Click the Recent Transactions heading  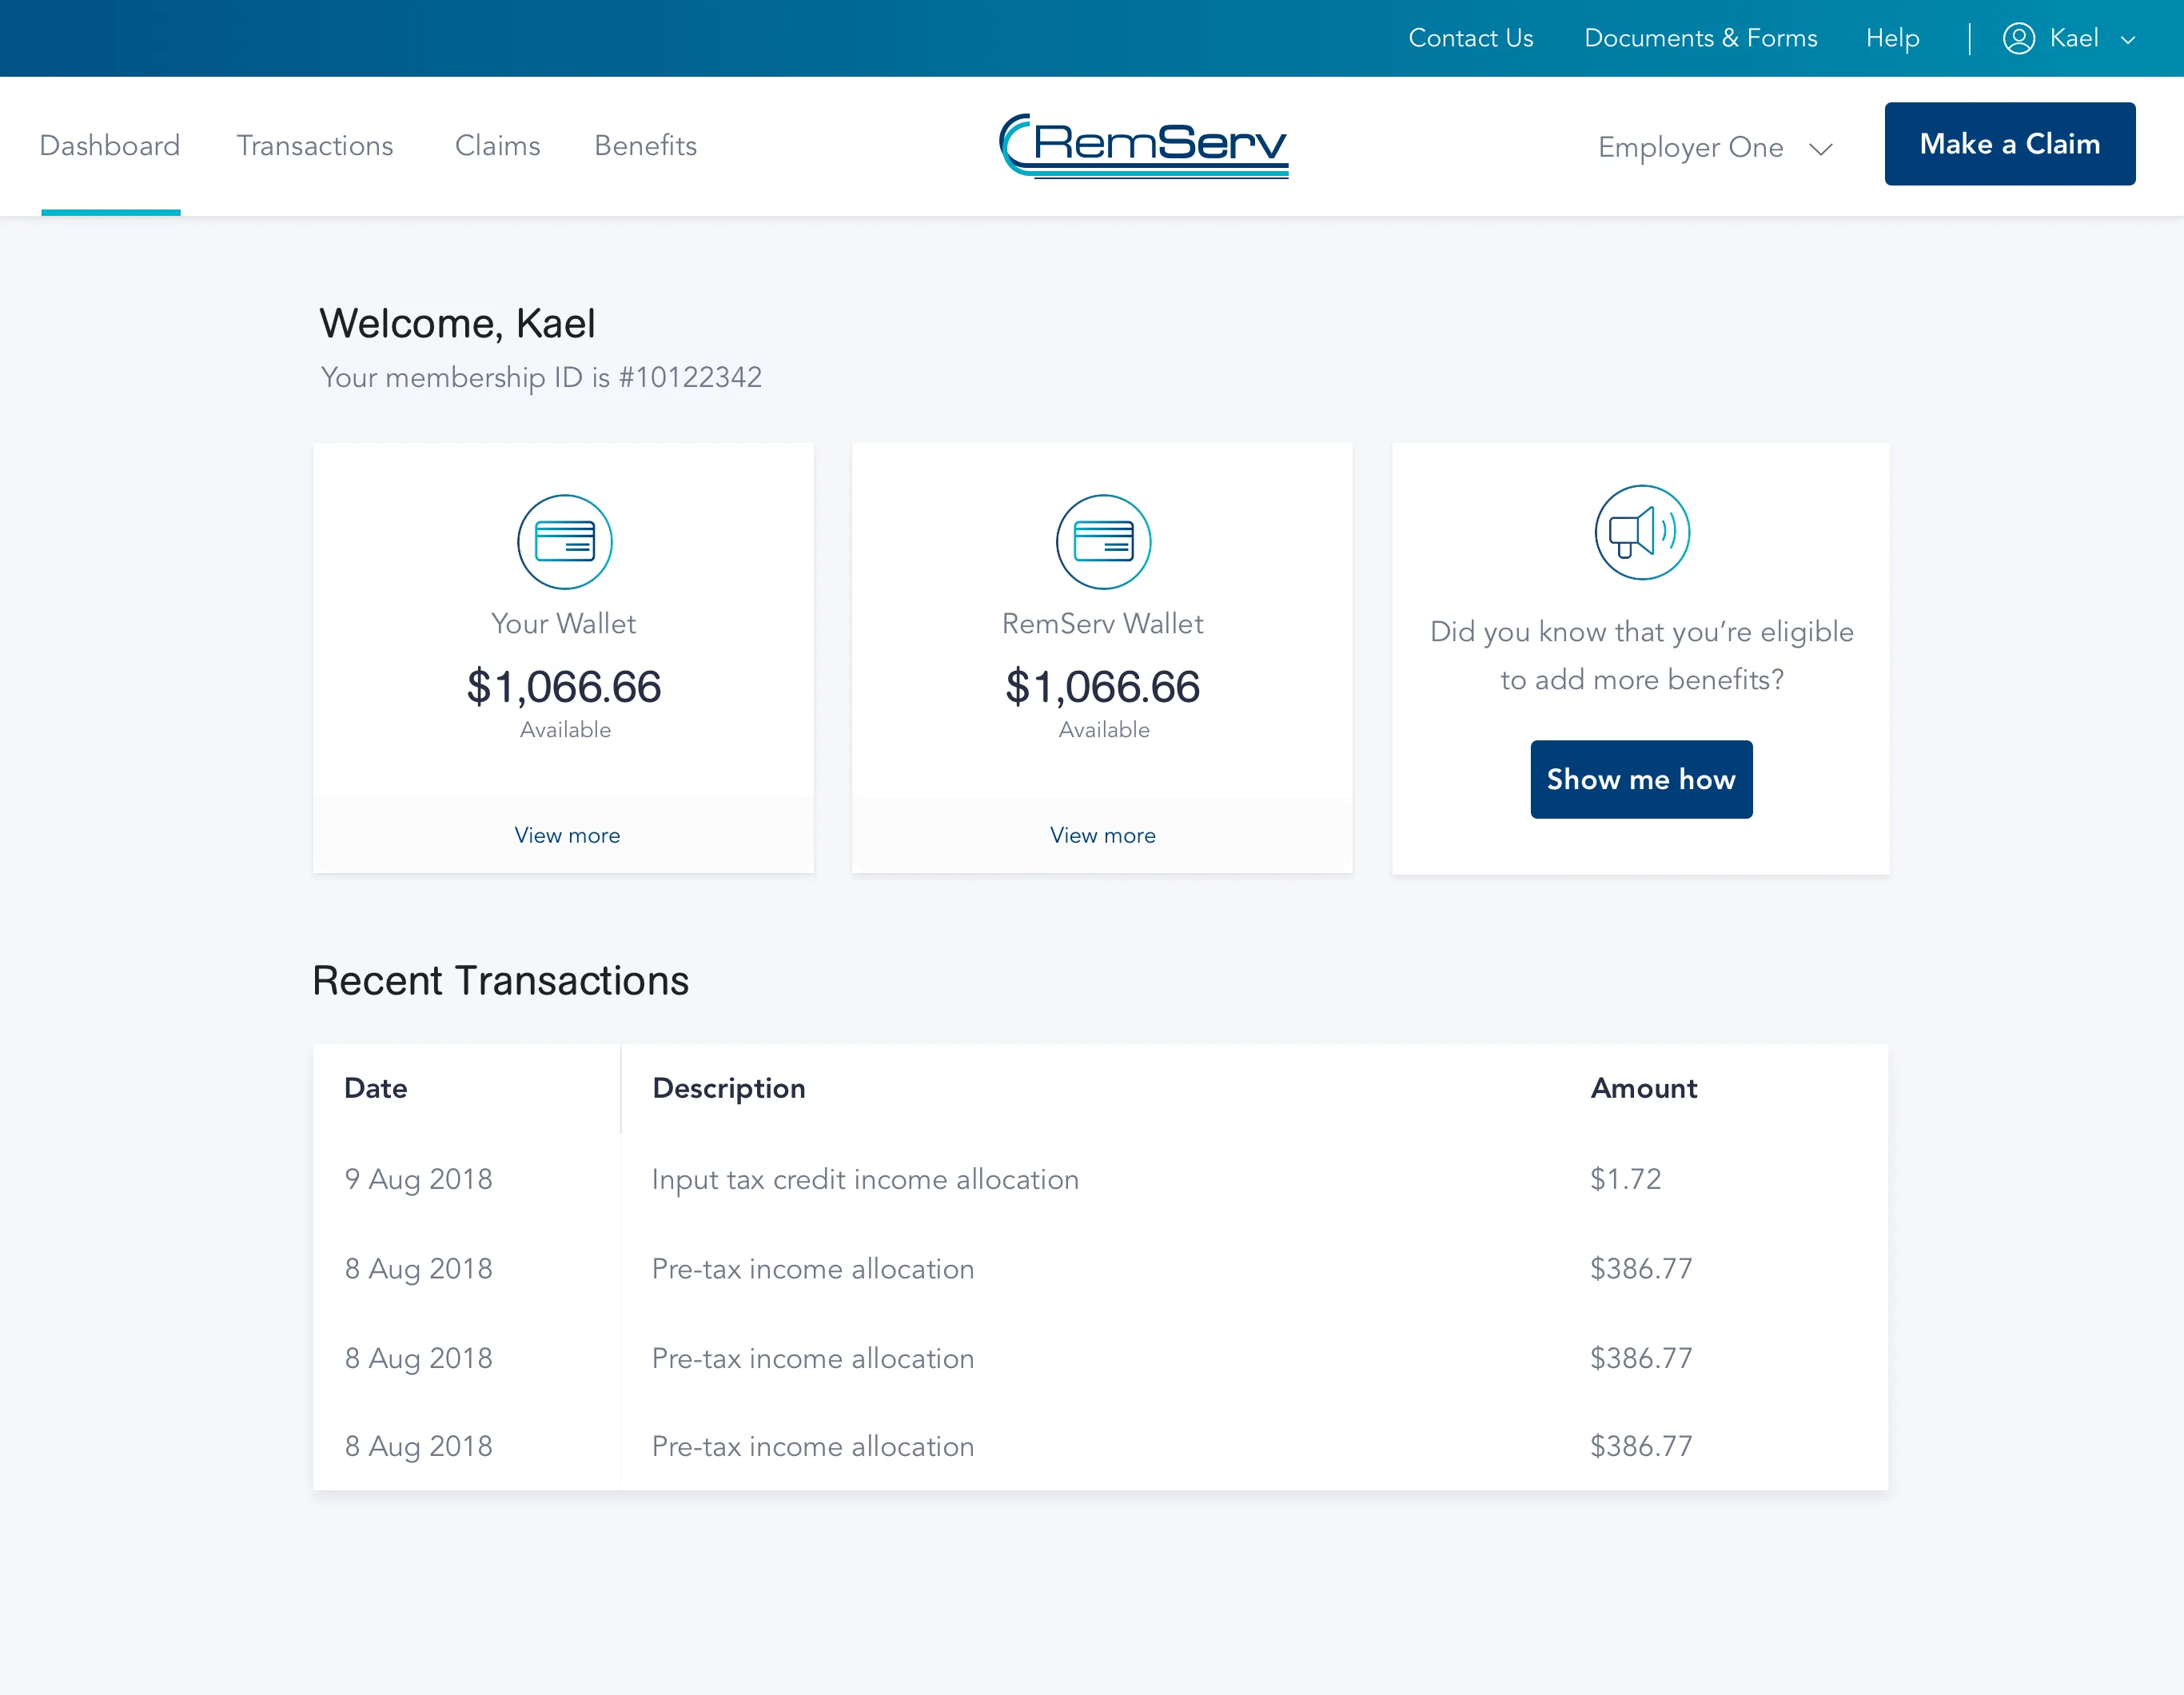point(501,980)
